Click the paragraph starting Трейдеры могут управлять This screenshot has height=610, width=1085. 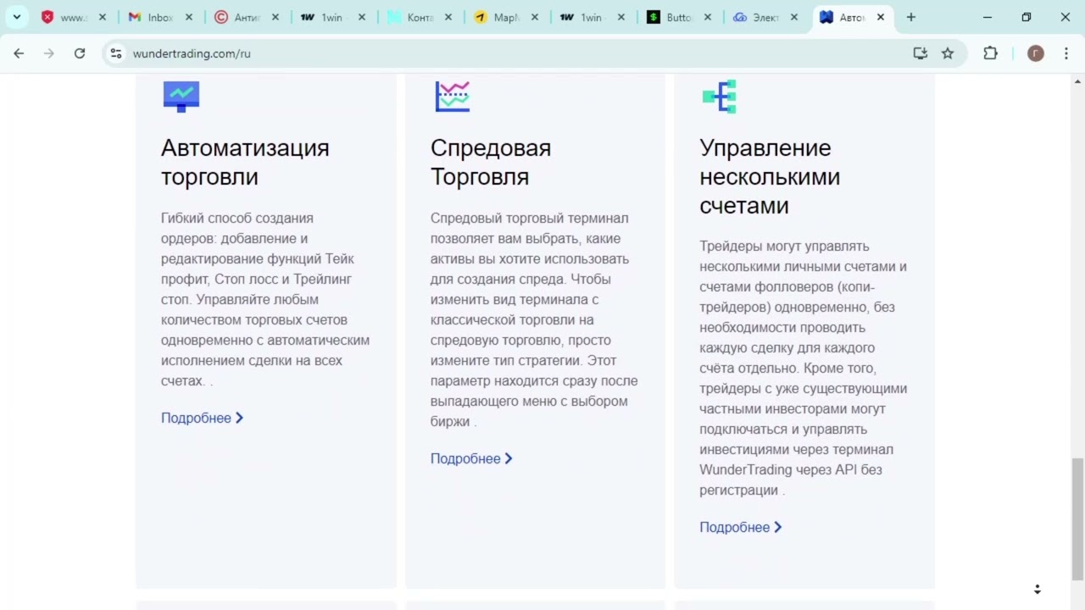pyautogui.click(x=804, y=368)
